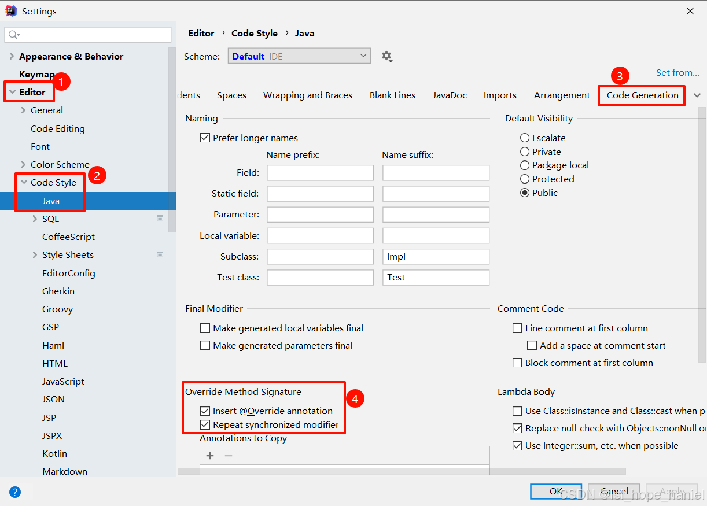Enable Line comment at first column

[517, 328]
